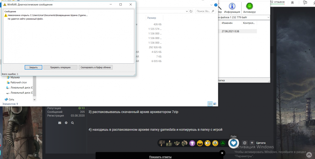This screenshot has height=159, width=315.
Task: Click the green radiation-style reaction icon
Action: pyautogui.click(x=223, y=143)
